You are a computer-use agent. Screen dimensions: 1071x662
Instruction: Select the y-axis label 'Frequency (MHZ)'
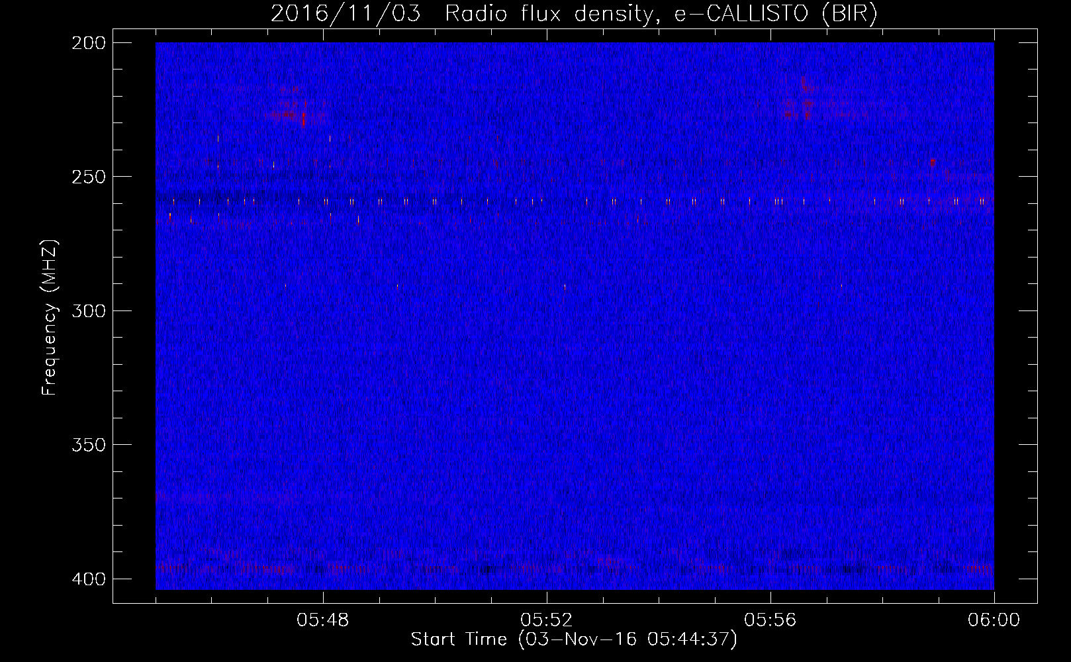[50, 317]
